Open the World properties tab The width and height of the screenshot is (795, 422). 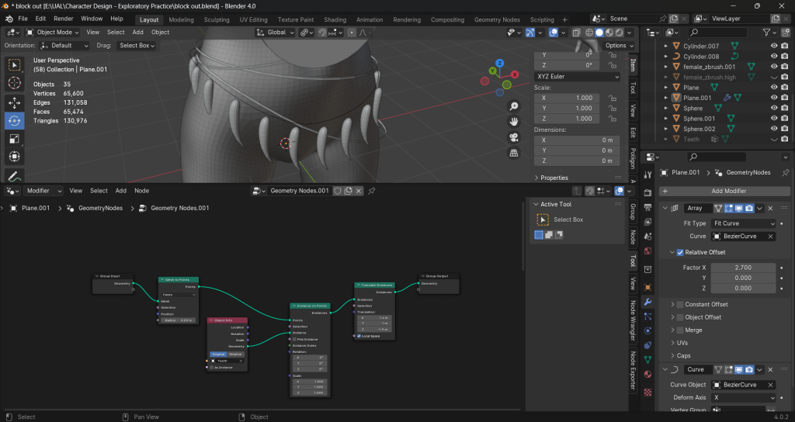647,251
